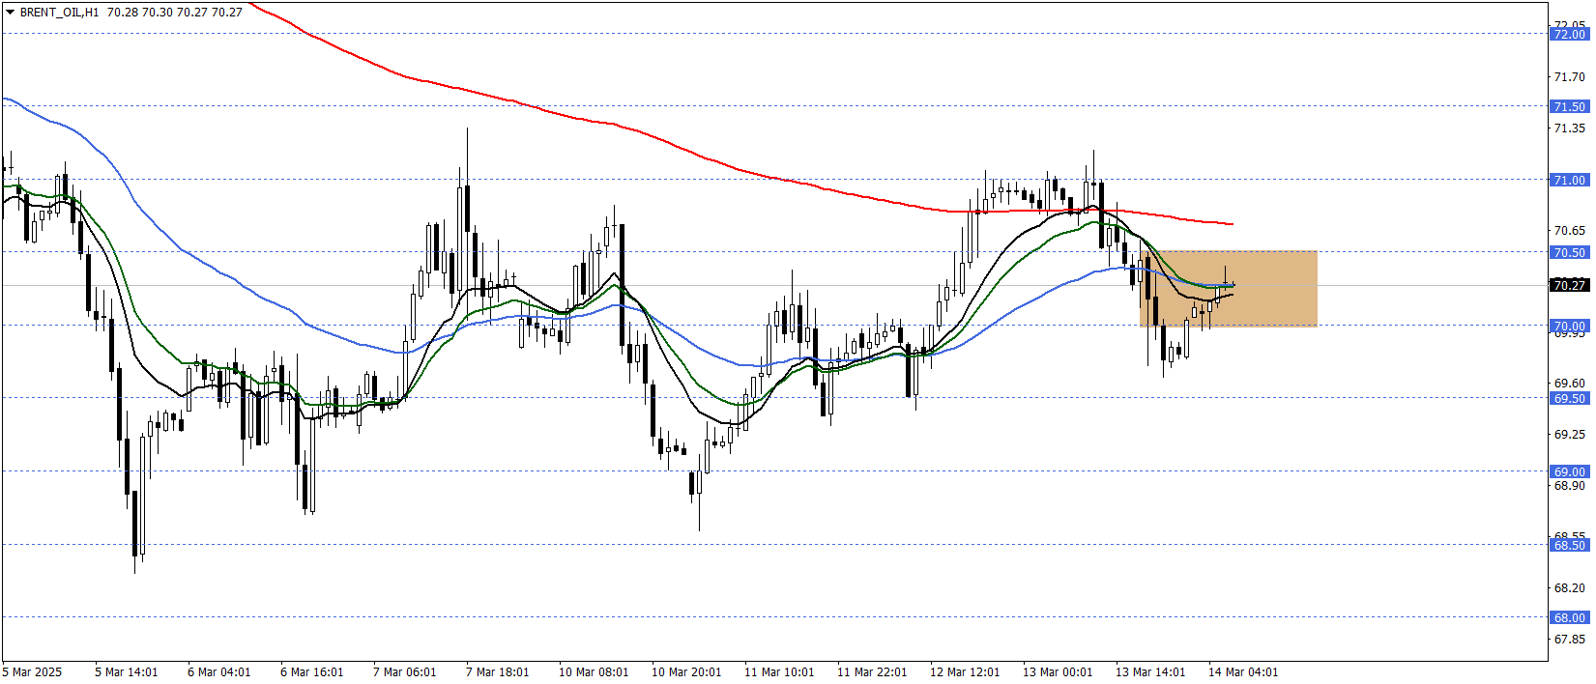
Task: Click the 5 Mar 14:01 time label
Action: pos(126,672)
